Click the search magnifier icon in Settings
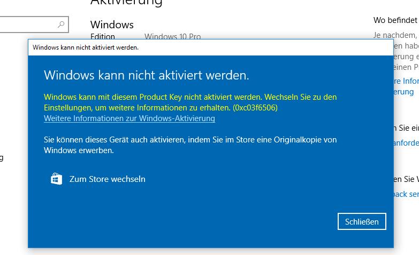 coord(61,25)
